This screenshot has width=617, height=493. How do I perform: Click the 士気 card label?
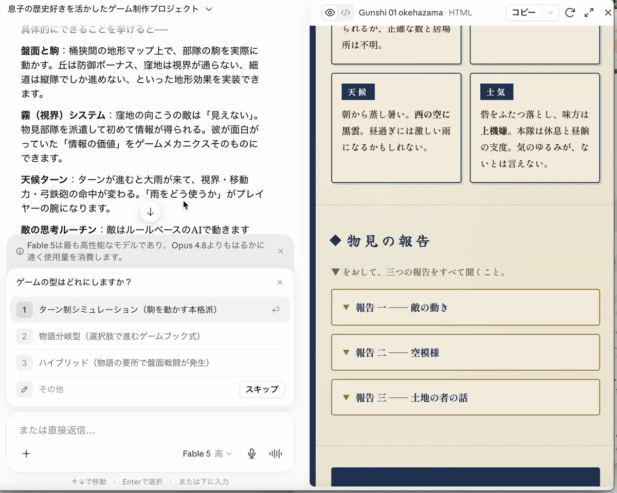[497, 92]
